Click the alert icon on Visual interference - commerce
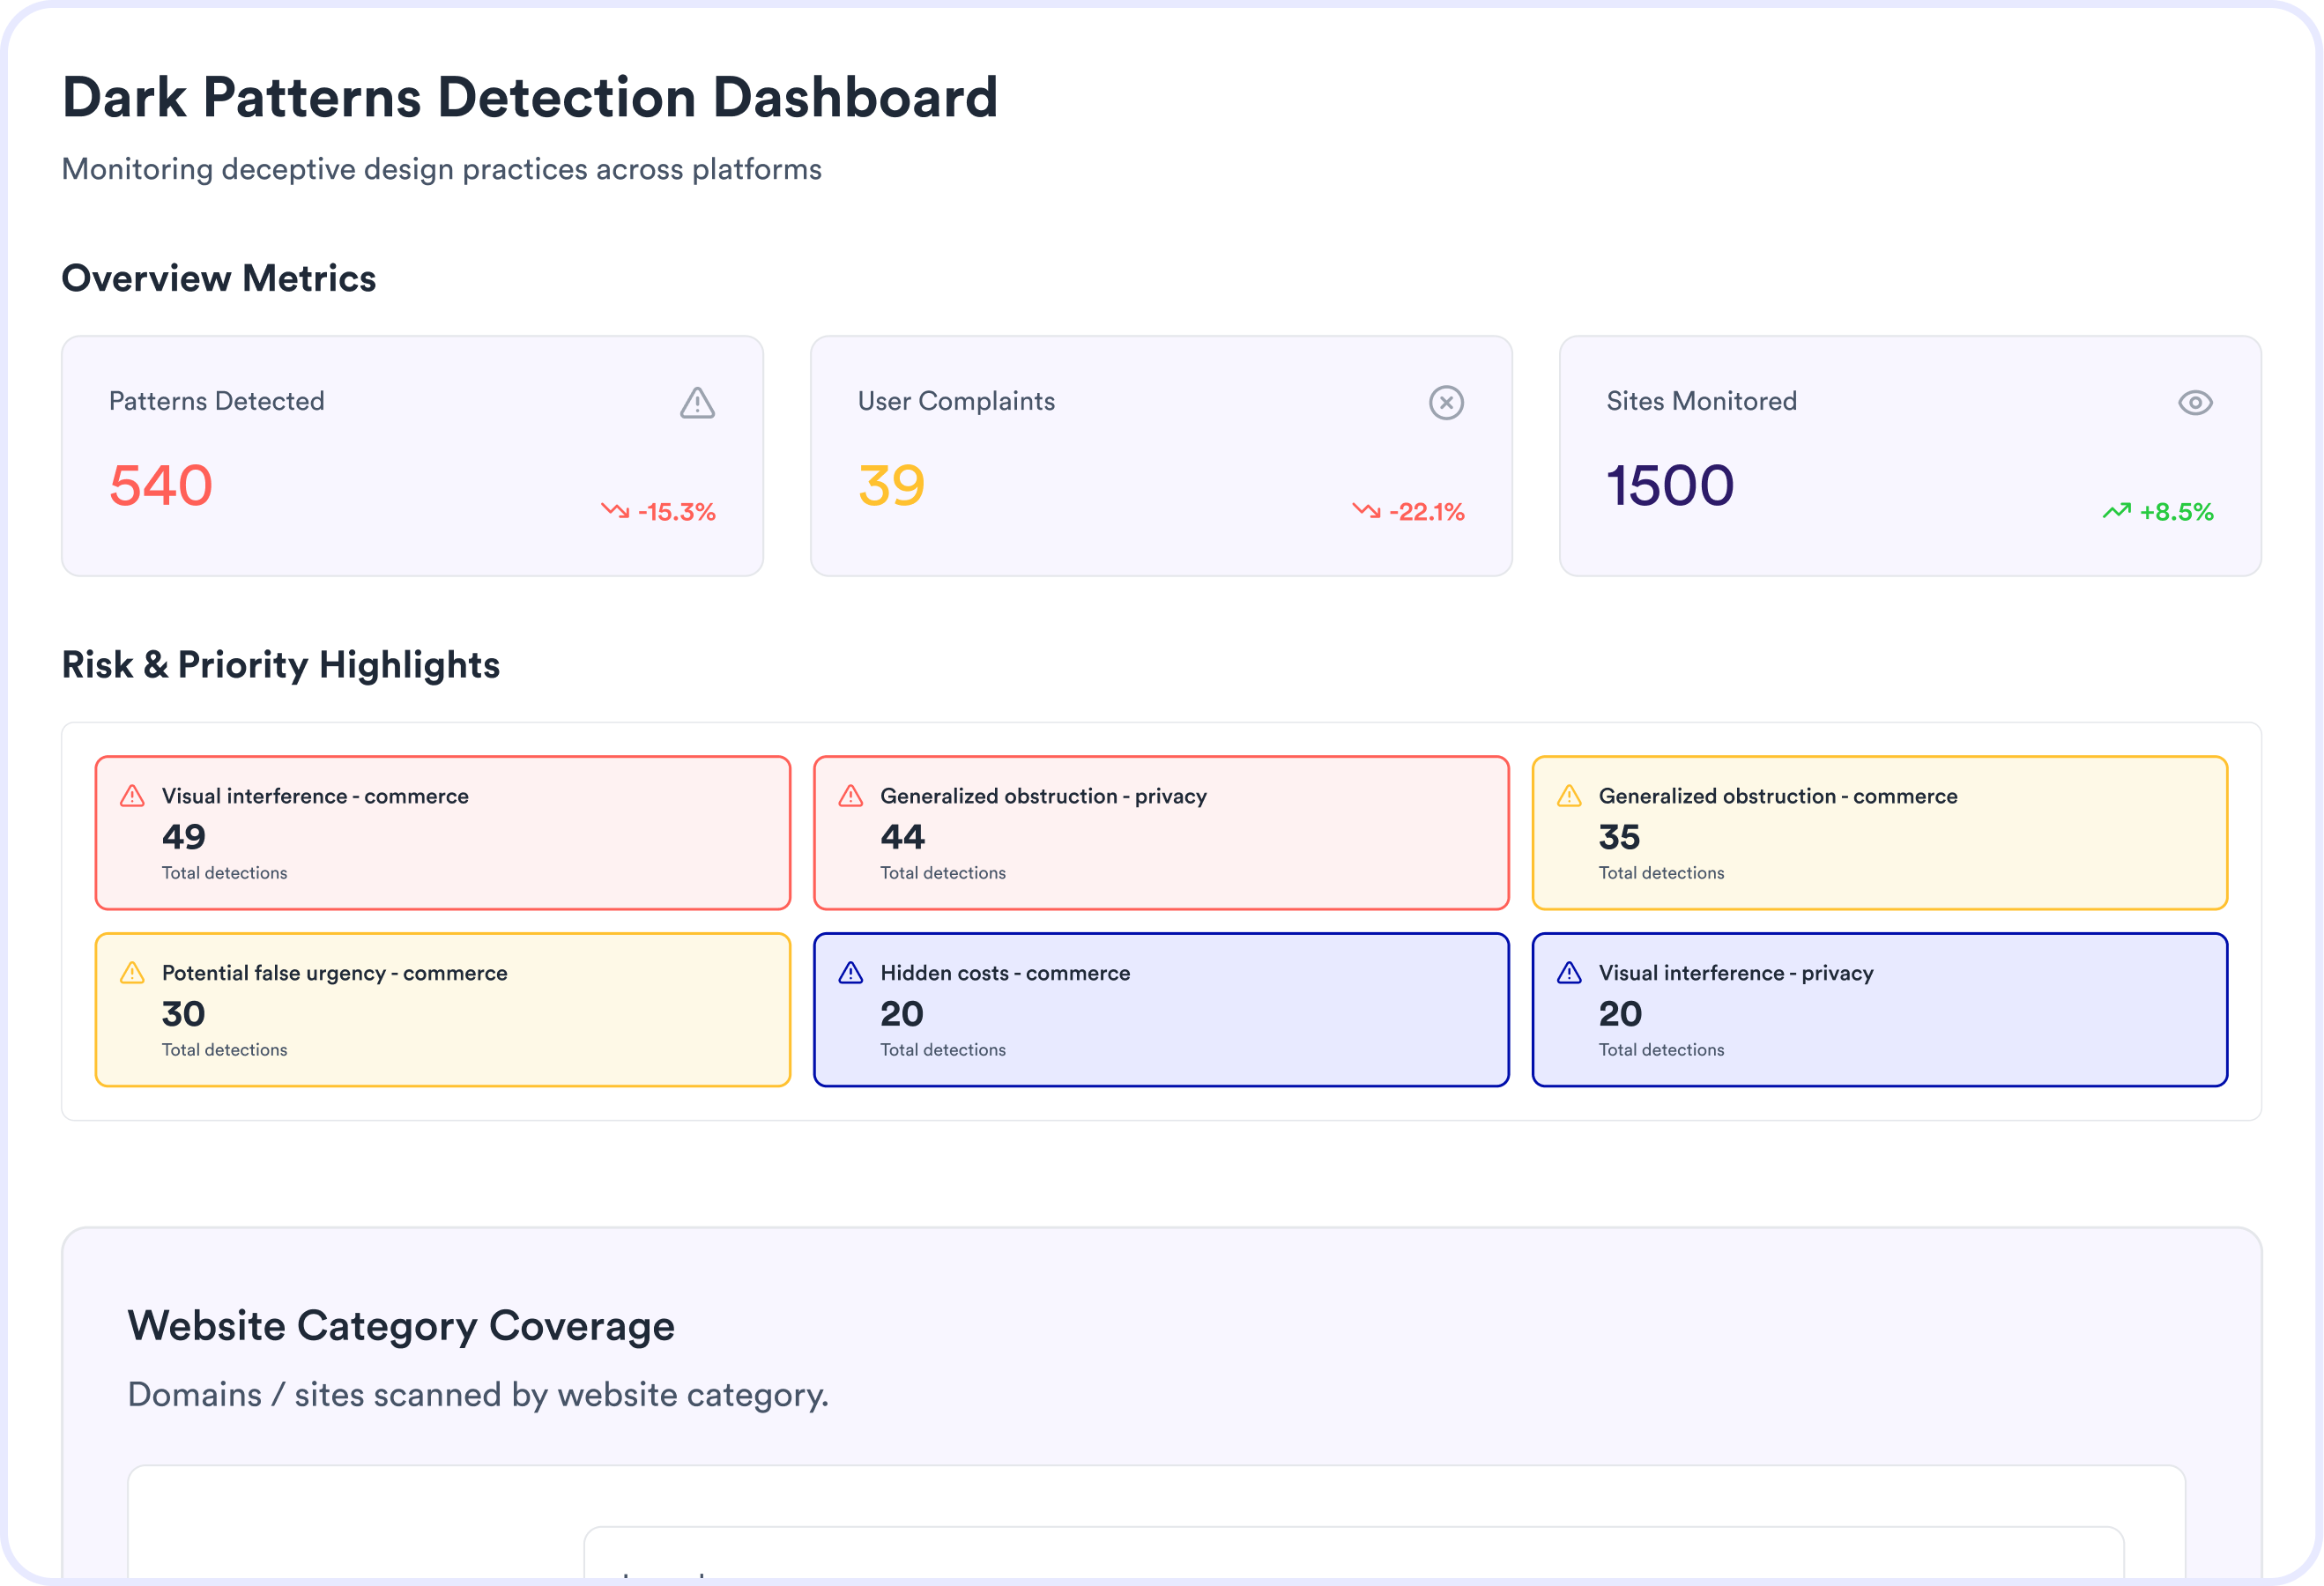Viewport: 2324px width, 1586px height. (x=132, y=796)
